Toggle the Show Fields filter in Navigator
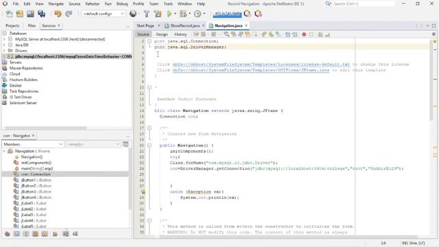This screenshot has width=439, height=247. (x=16, y=234)
